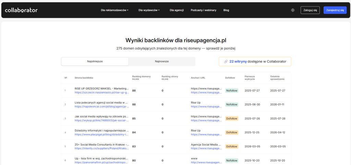Click Dofollow badge in intently.co row
The height and width of the screenshot is (165, 351).
[232, 147]
